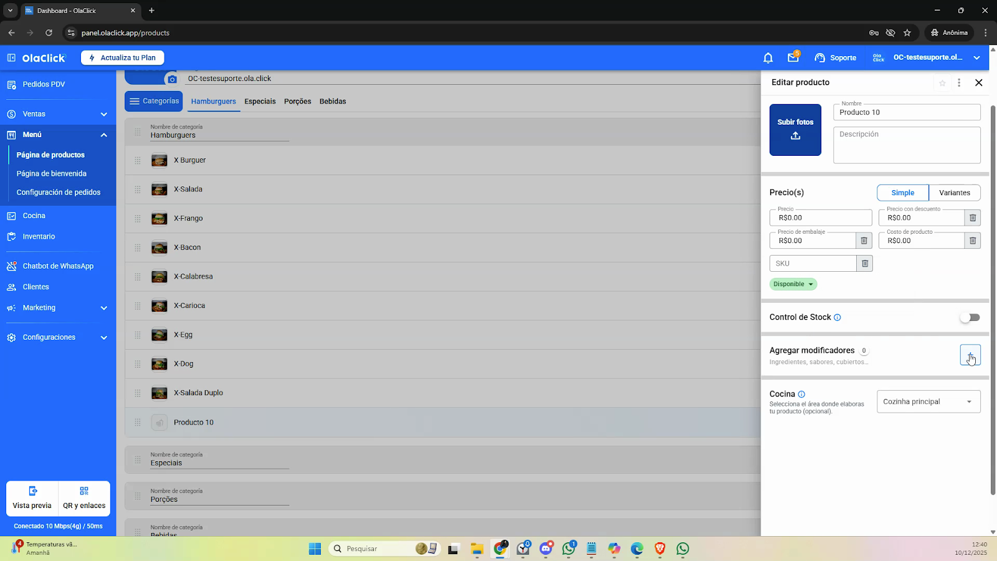
Task: Open the Disponible status dropdown
Action: point(793,284)
